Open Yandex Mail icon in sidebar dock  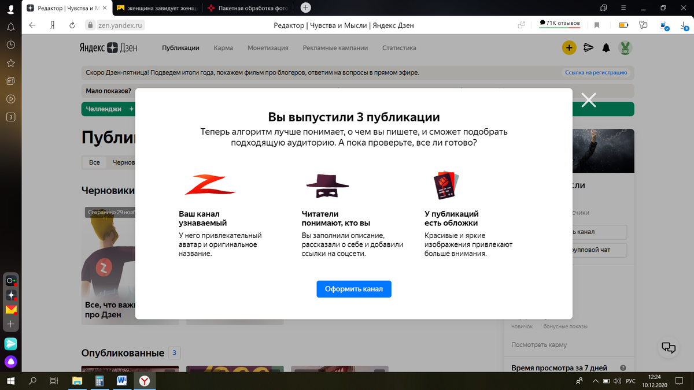(11, 310)
